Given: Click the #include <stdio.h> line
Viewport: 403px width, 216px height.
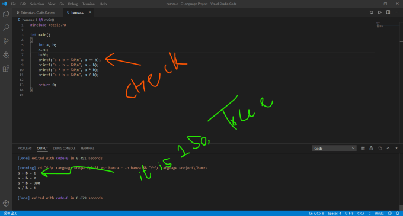Looking at the screenshot, I should click(49, 25).
